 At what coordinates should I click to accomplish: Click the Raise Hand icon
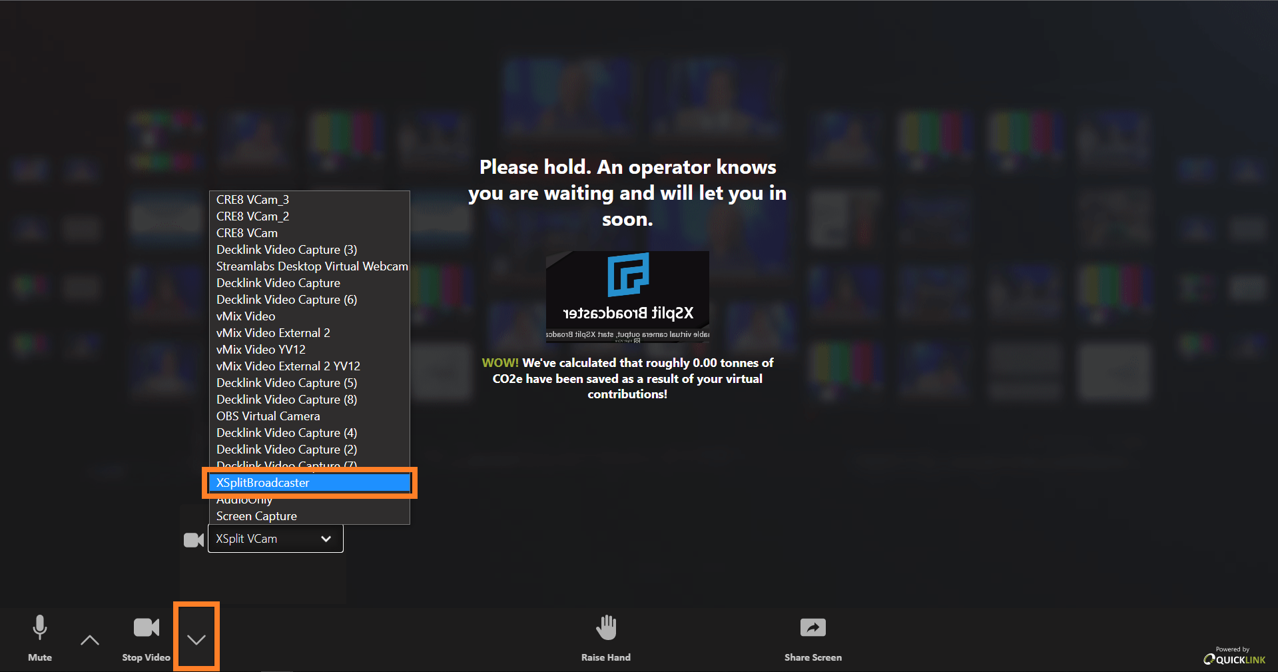pyautogui.click(x=606, y=627)
